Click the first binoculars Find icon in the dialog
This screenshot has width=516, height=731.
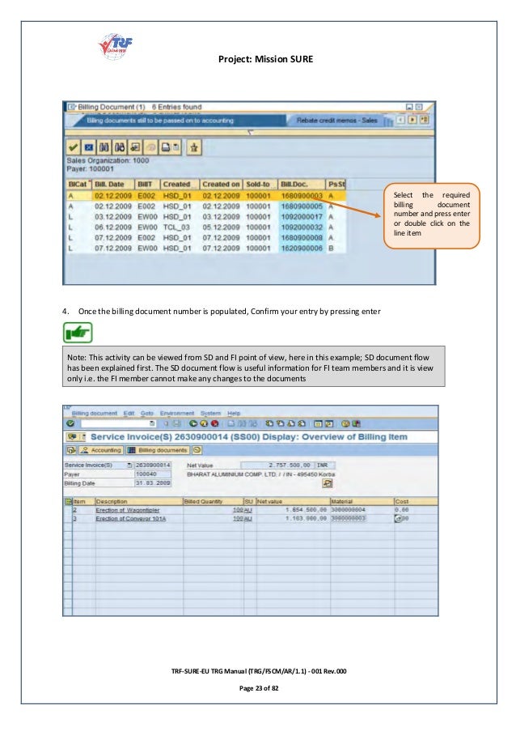(104, 147)
